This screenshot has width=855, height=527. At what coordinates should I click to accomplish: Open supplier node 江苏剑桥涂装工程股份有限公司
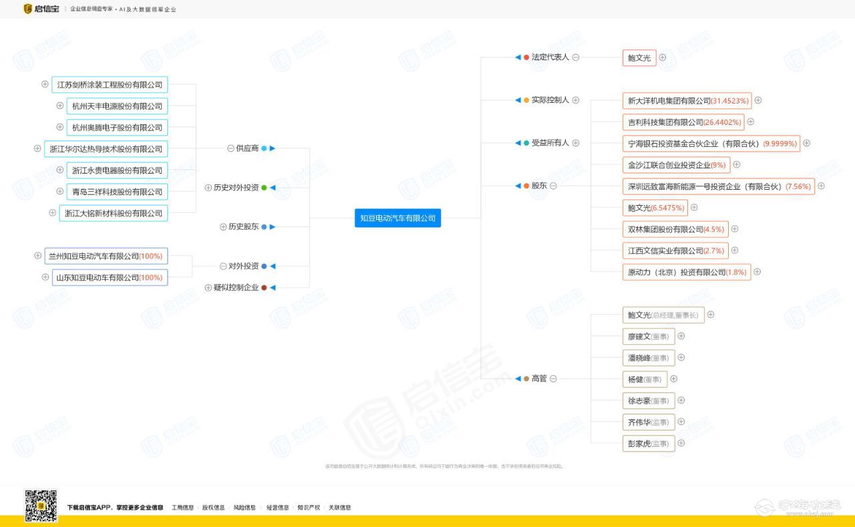110,85
